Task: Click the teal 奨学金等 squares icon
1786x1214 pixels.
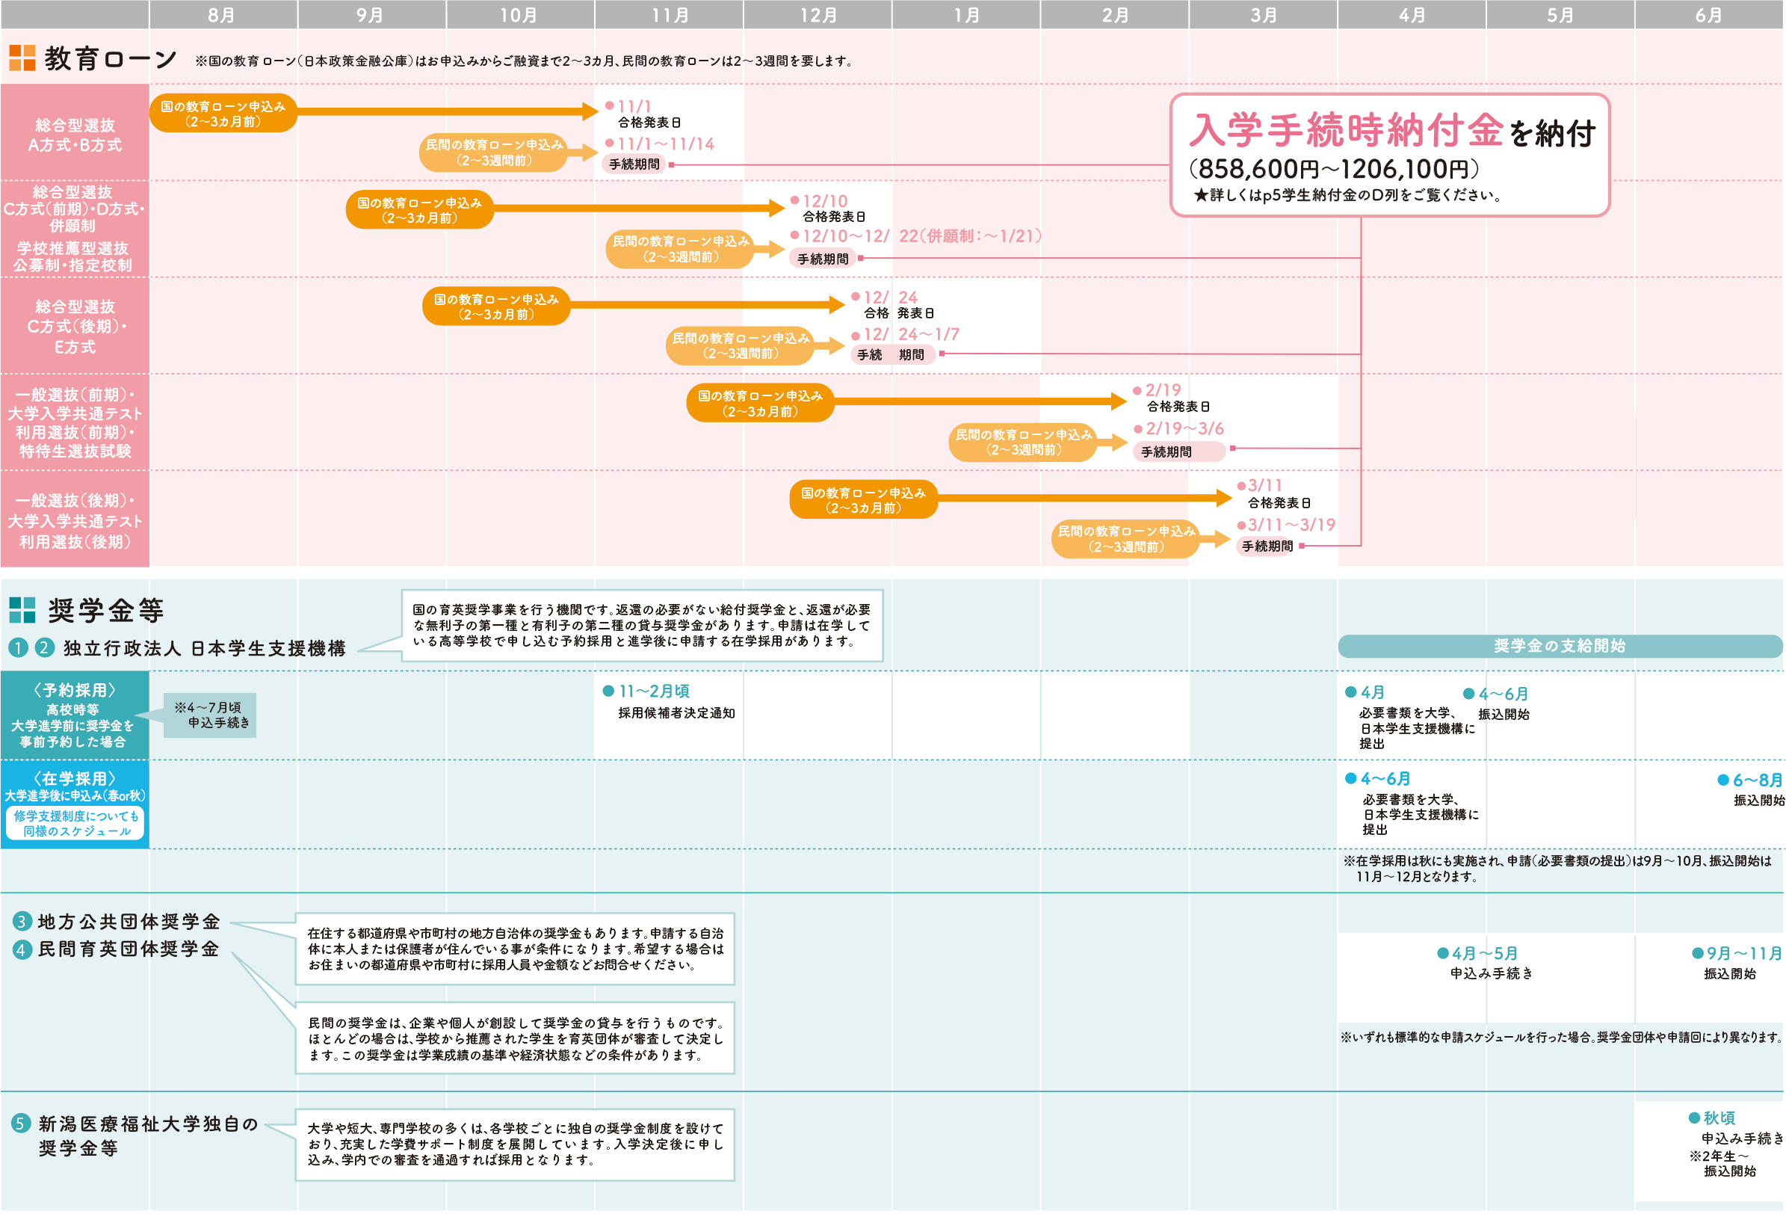Action: coord(22,611)
